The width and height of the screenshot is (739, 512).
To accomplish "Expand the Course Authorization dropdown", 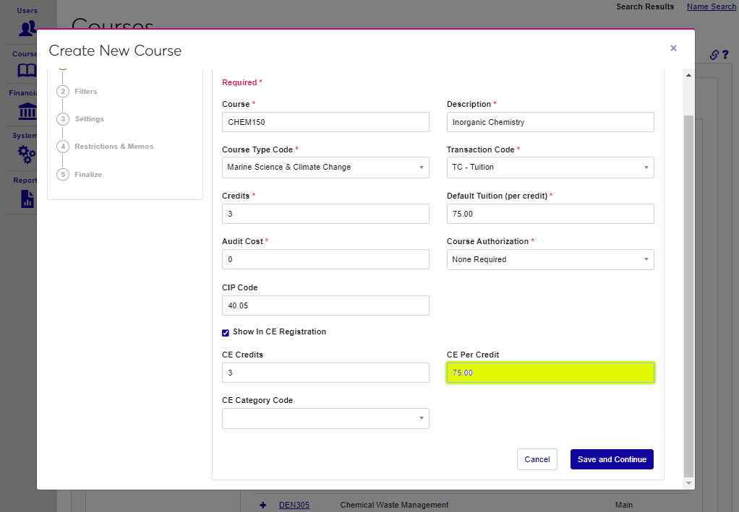I will click(x=550, y=260).
